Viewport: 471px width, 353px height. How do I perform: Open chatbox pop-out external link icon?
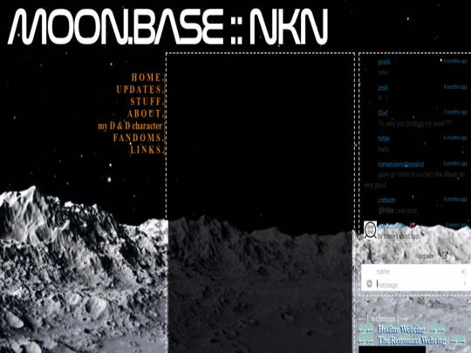pos(445,255)
